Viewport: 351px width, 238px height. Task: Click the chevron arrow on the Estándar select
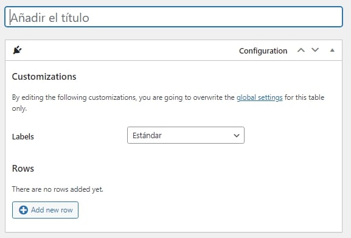coord(237,136)
